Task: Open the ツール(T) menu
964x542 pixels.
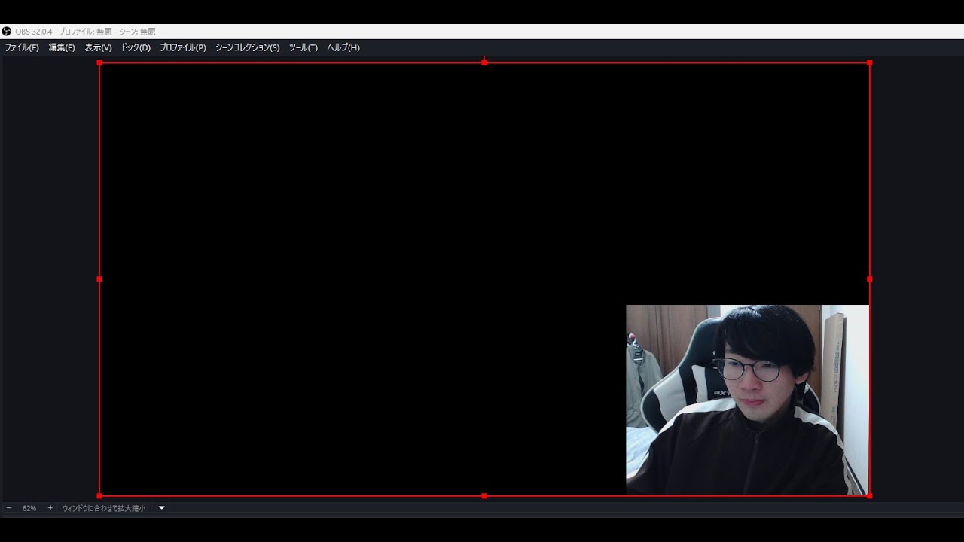Action: [x=304, y=47]
